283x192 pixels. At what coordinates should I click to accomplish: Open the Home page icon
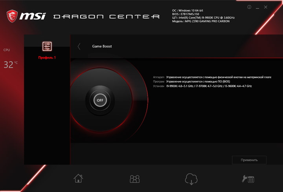(x=78, y=178)
